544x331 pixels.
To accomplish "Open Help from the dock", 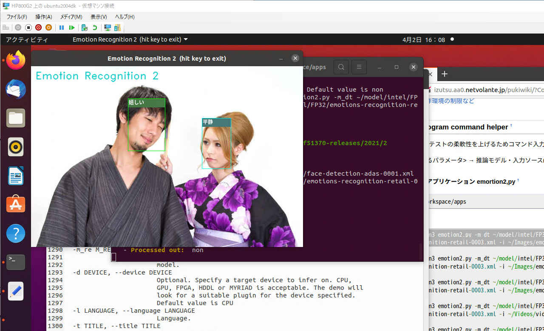I will pos(16,233).
